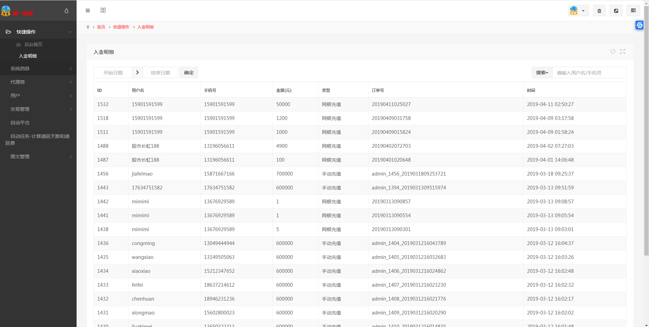
Task: Click the 开始日期 date input field
Action: pos(113,73)
